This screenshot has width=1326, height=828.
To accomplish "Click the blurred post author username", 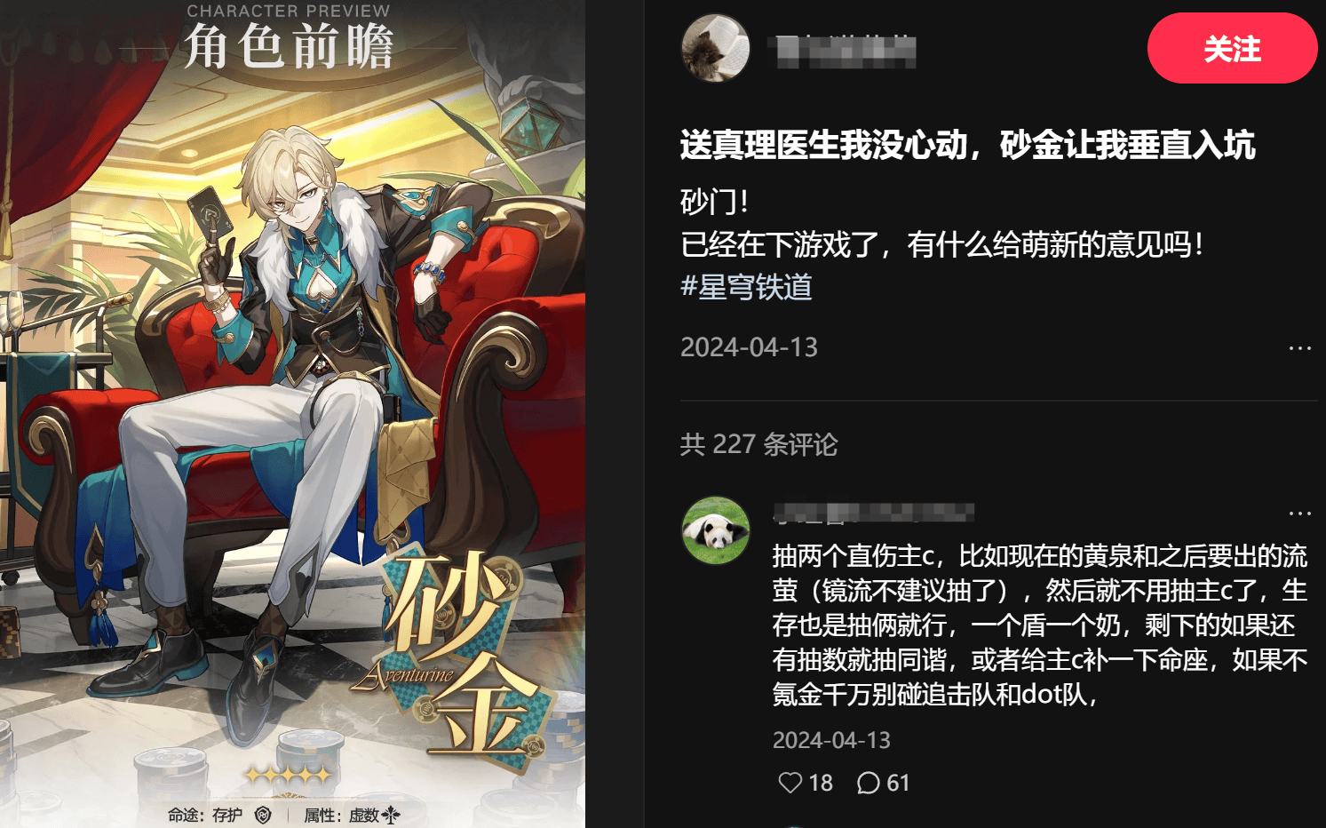I will pyautogui.click(x=846, y=51).
